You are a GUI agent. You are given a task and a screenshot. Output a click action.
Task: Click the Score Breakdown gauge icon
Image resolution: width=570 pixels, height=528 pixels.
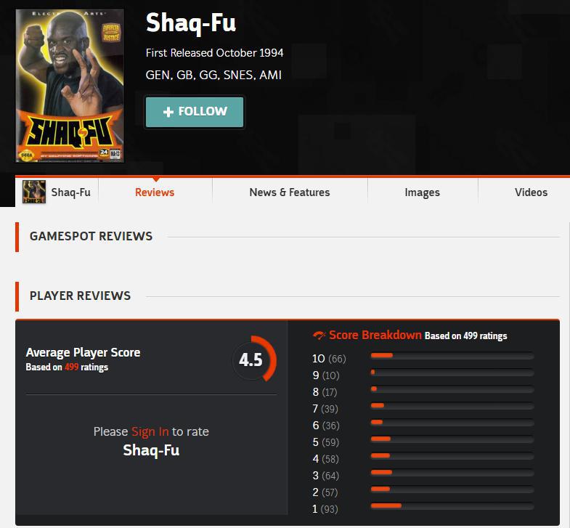pos(319,336)
